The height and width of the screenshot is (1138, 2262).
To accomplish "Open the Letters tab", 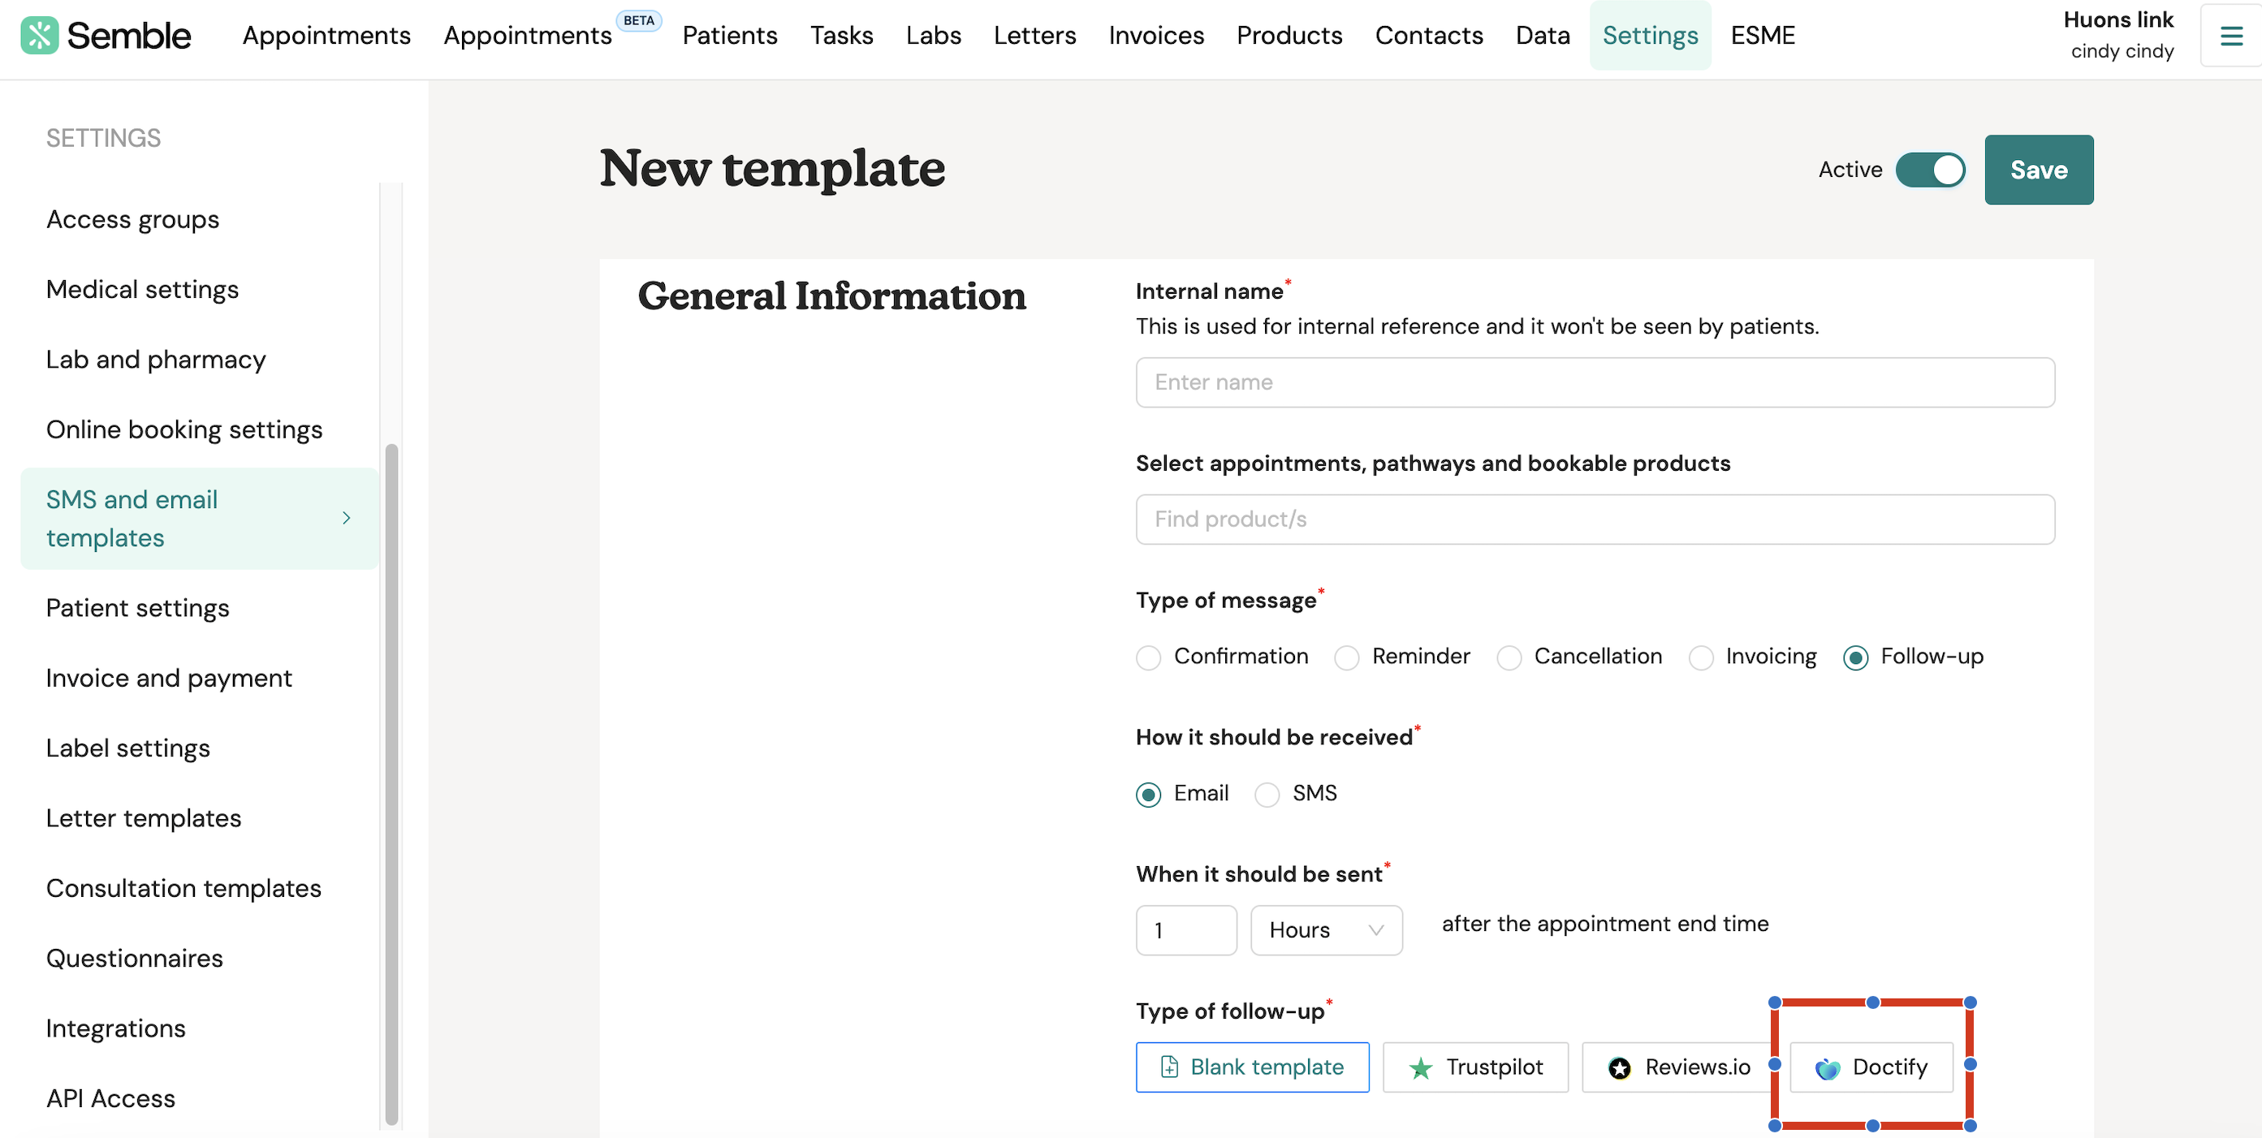I will [x=1034, y=35].
